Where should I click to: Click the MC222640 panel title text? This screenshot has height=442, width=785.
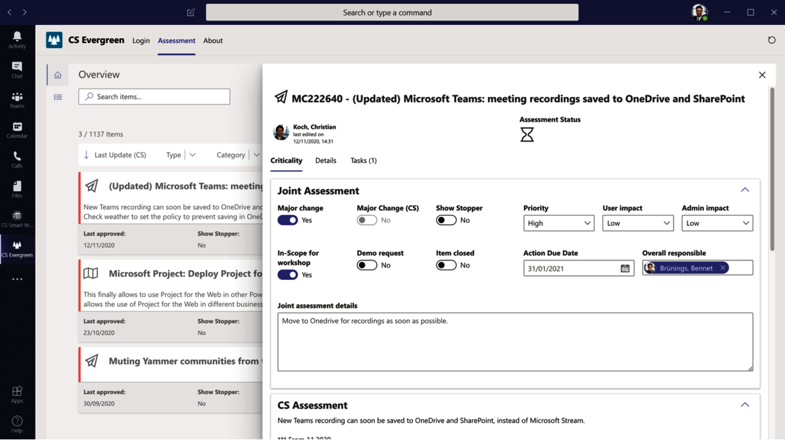[x=518, y=98]
